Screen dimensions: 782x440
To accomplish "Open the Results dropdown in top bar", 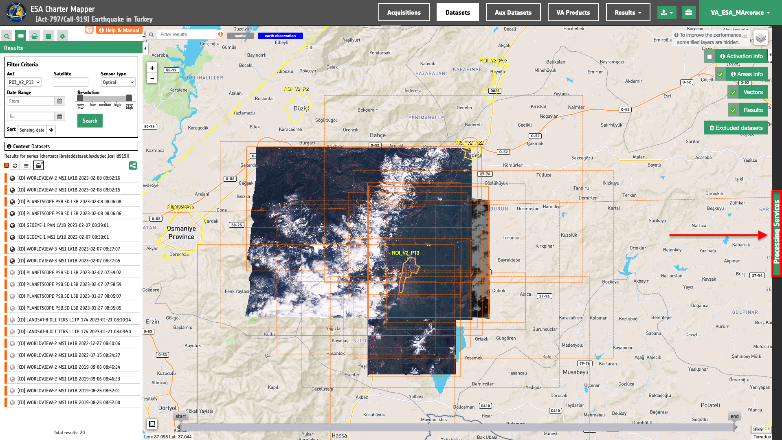I will tap(628, 13).
